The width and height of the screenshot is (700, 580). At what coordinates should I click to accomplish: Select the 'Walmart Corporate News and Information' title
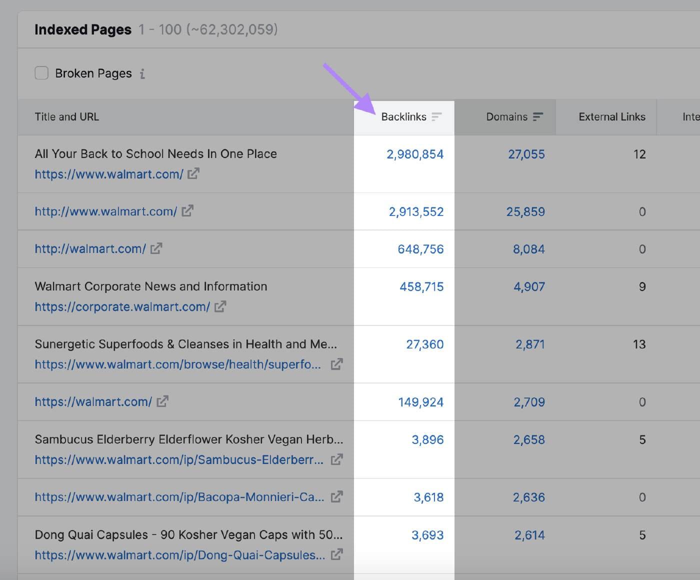tap(151, 286)
